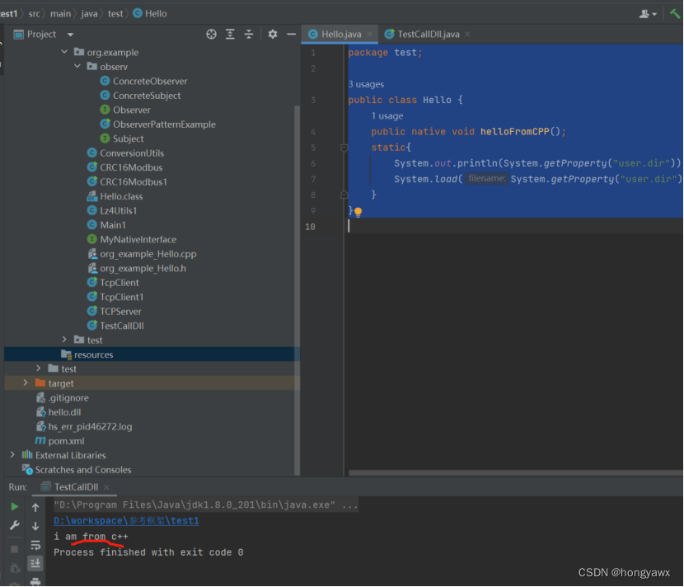Open the Project panel gear settings
Screen dimensions: 684x587
[273, 34]
